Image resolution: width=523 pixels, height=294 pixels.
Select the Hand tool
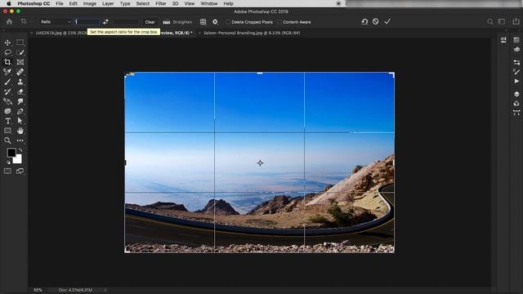[x=20, y=131]
